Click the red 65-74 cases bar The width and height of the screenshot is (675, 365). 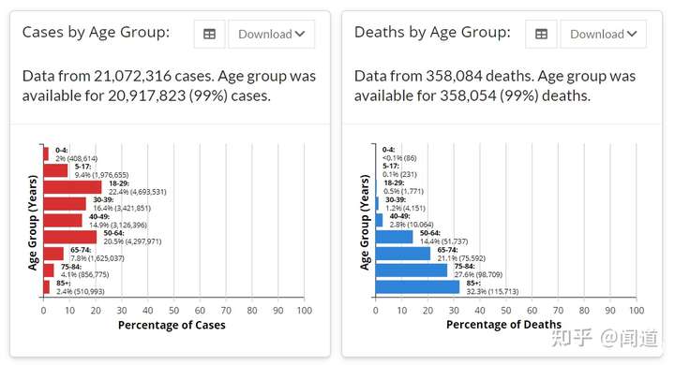point(53,254)
